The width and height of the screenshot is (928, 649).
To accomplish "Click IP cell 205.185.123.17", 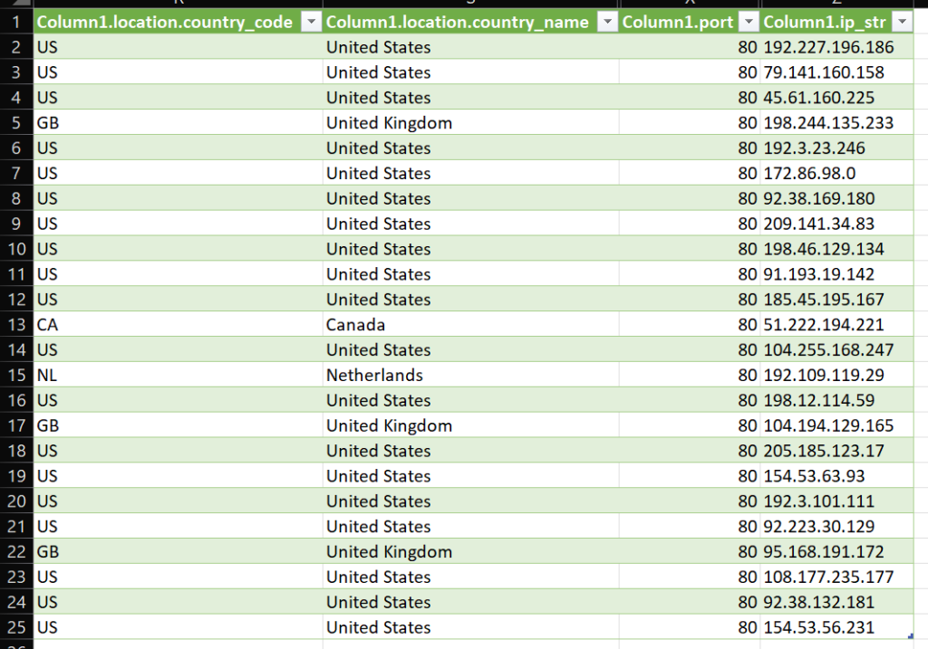I will point(836,451).
